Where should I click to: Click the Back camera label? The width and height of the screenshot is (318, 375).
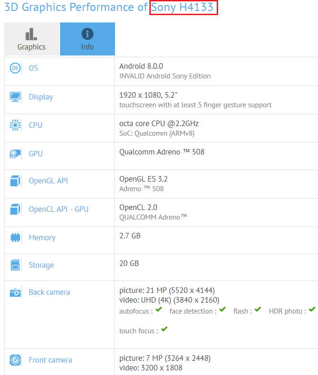coord(49,292)
